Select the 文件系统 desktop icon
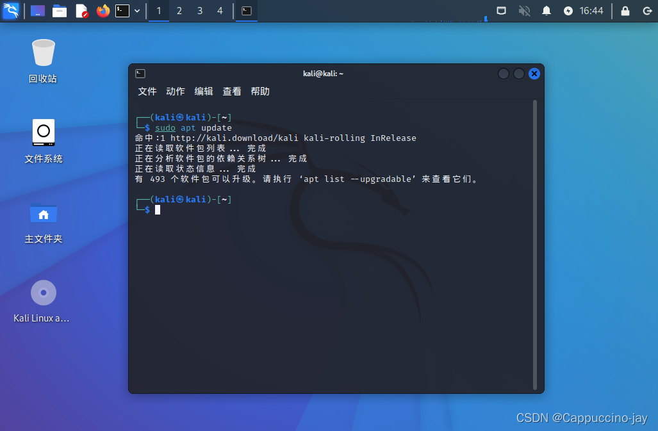This screenshot has height=431, width=658. (x=43, y=142)
